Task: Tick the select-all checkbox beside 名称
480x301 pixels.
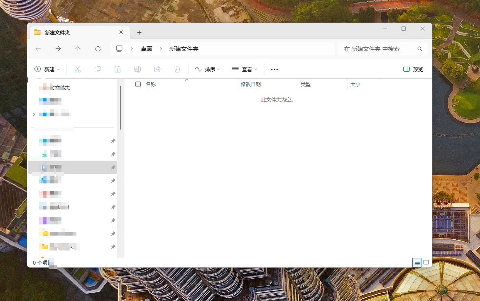Action: pyautogui.click(x=138, y=84)
